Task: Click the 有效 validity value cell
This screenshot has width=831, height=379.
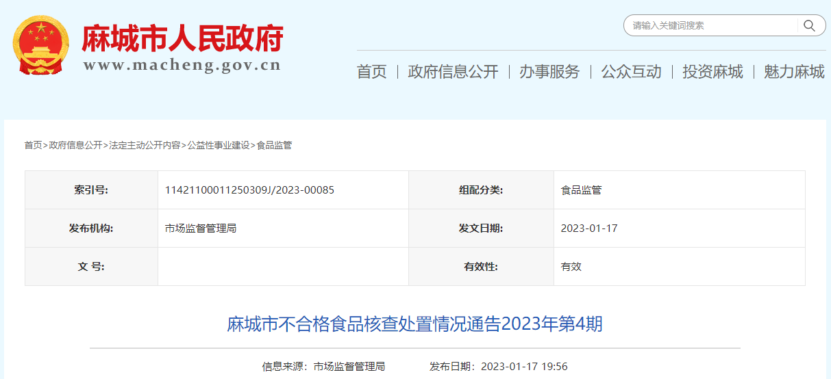Action: point(679,266)
